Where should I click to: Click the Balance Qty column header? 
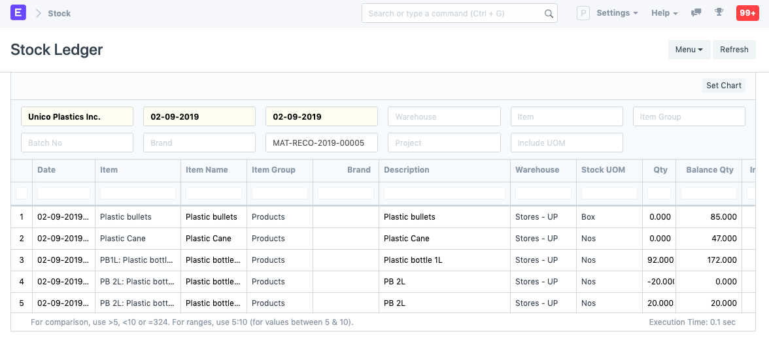(x=709, y=170)
